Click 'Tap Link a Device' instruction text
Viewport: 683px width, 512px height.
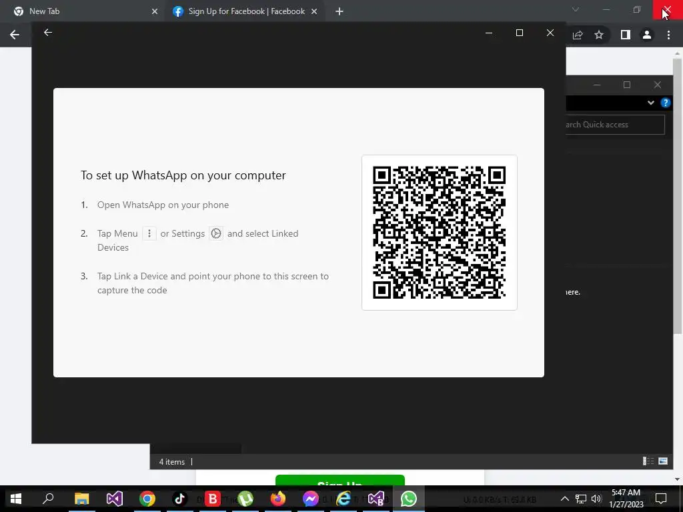213,283
